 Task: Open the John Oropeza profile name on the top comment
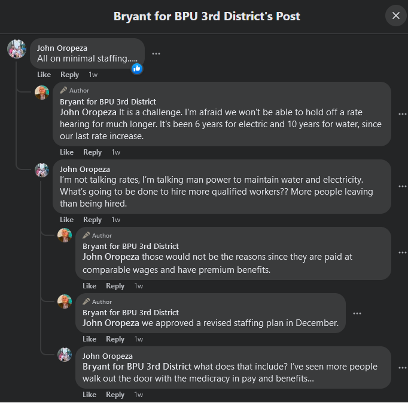tap(62, 48)
